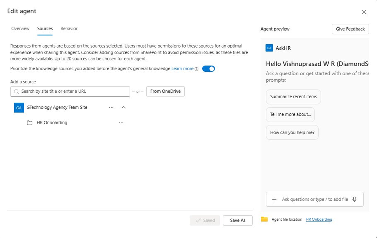Image resolution: width=377 pixels, height=238 pixels.
Task: Select the Summarize recent items prompt
Action: click(293, 97)
